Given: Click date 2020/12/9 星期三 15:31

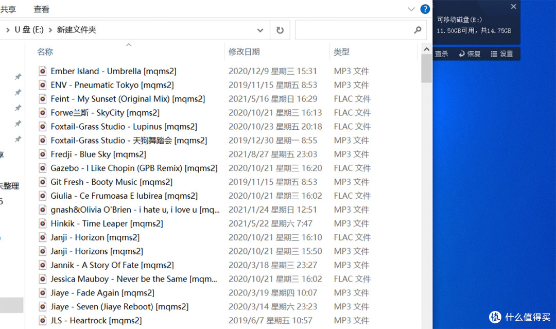Looking at the screenshot, I should click(x=272, y=71).
